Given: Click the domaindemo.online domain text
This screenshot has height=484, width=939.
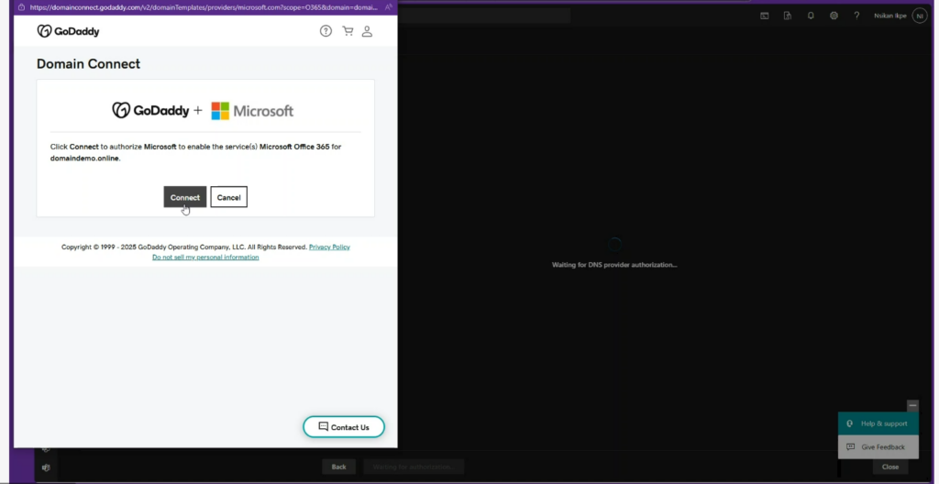Looking at the screenshot, I should pos(84,159).
